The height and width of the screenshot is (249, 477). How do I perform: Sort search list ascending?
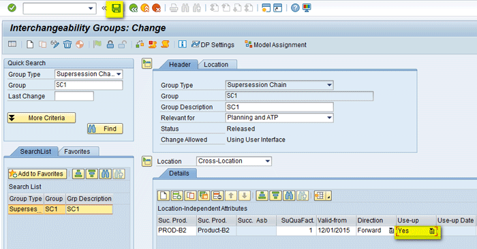pos(78,174)
